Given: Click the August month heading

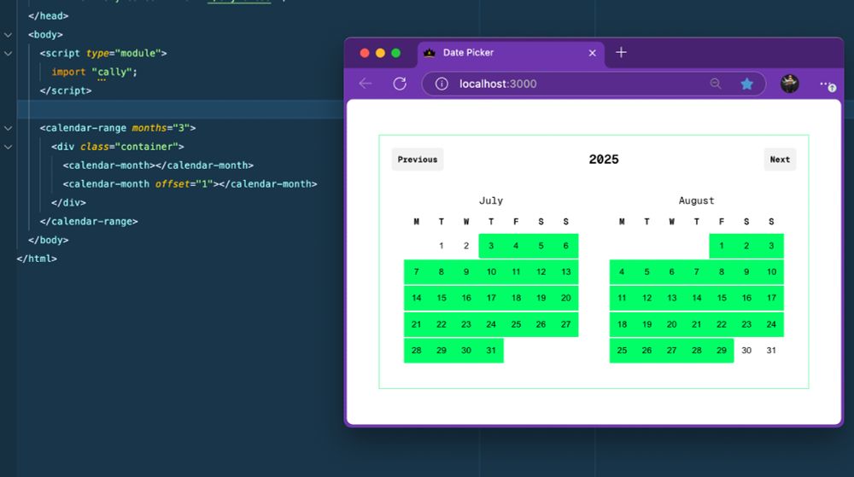Looking at the screenshot, I should coord(696,201).
